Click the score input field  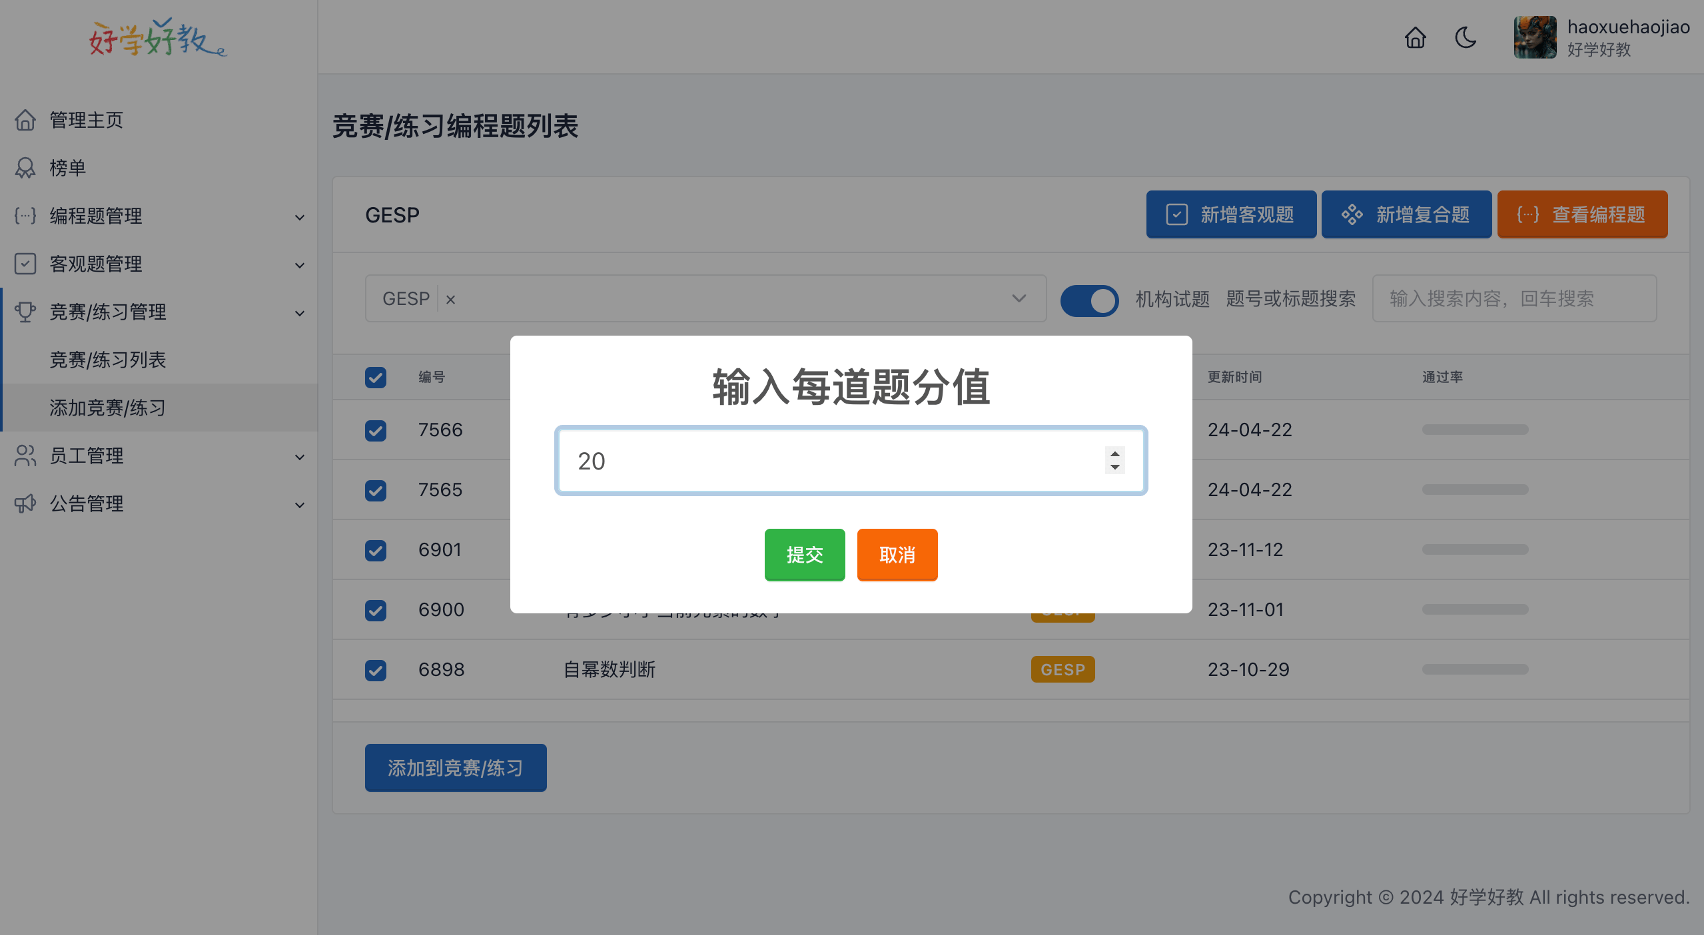click(851, 460)
